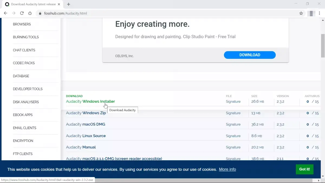The width and height of the screenshot is (325, 183).
Task: Open the CODEC PACKS category
Action: pyautogui.click(x=24, y=63)
